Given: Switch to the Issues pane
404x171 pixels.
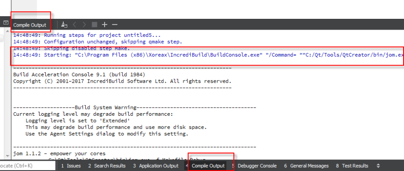Looking at the screenshot, I should tap(71, 166).
